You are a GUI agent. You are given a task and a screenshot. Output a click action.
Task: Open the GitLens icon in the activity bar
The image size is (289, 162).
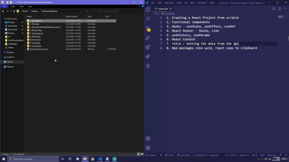point(148,66)
